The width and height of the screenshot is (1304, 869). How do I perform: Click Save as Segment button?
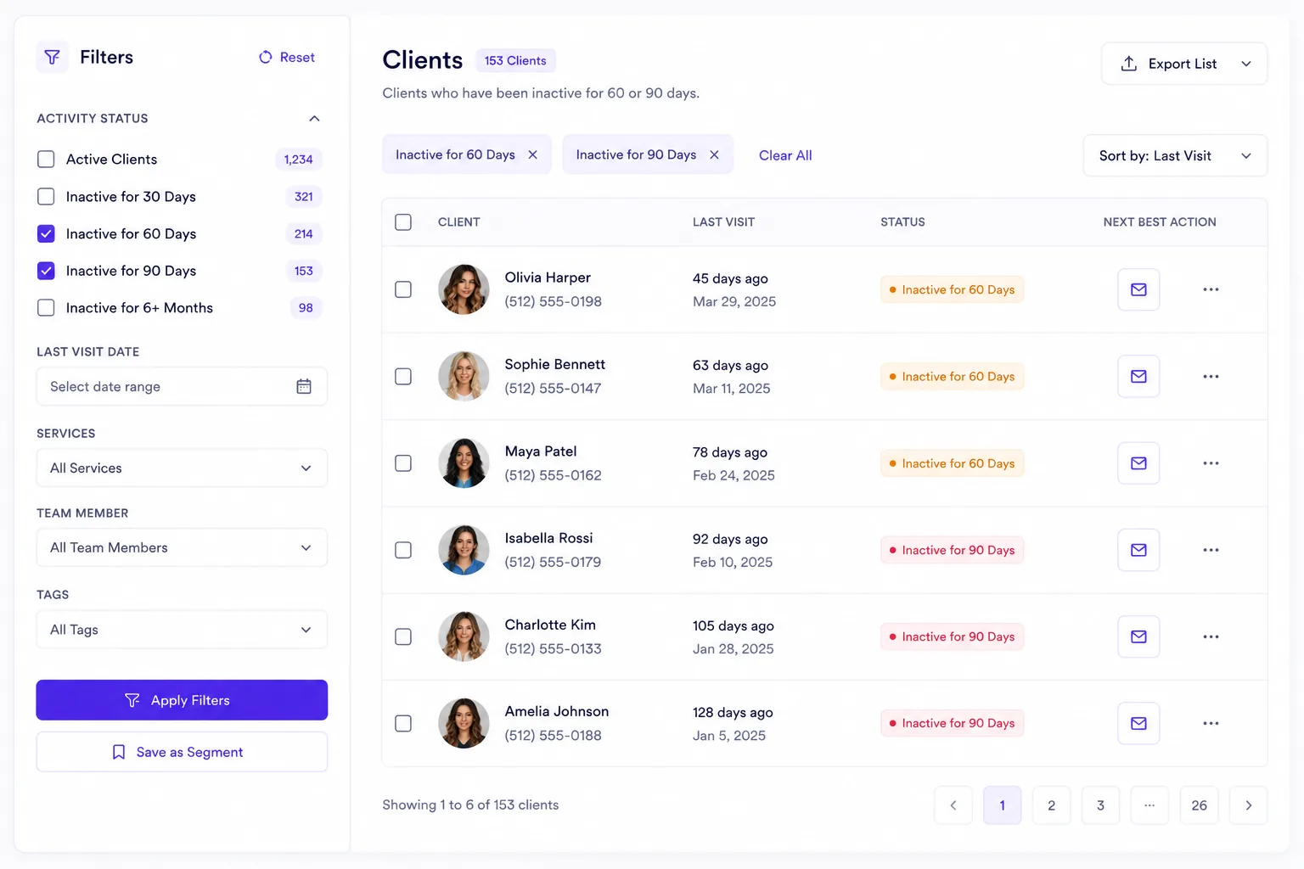pos(182,752)
